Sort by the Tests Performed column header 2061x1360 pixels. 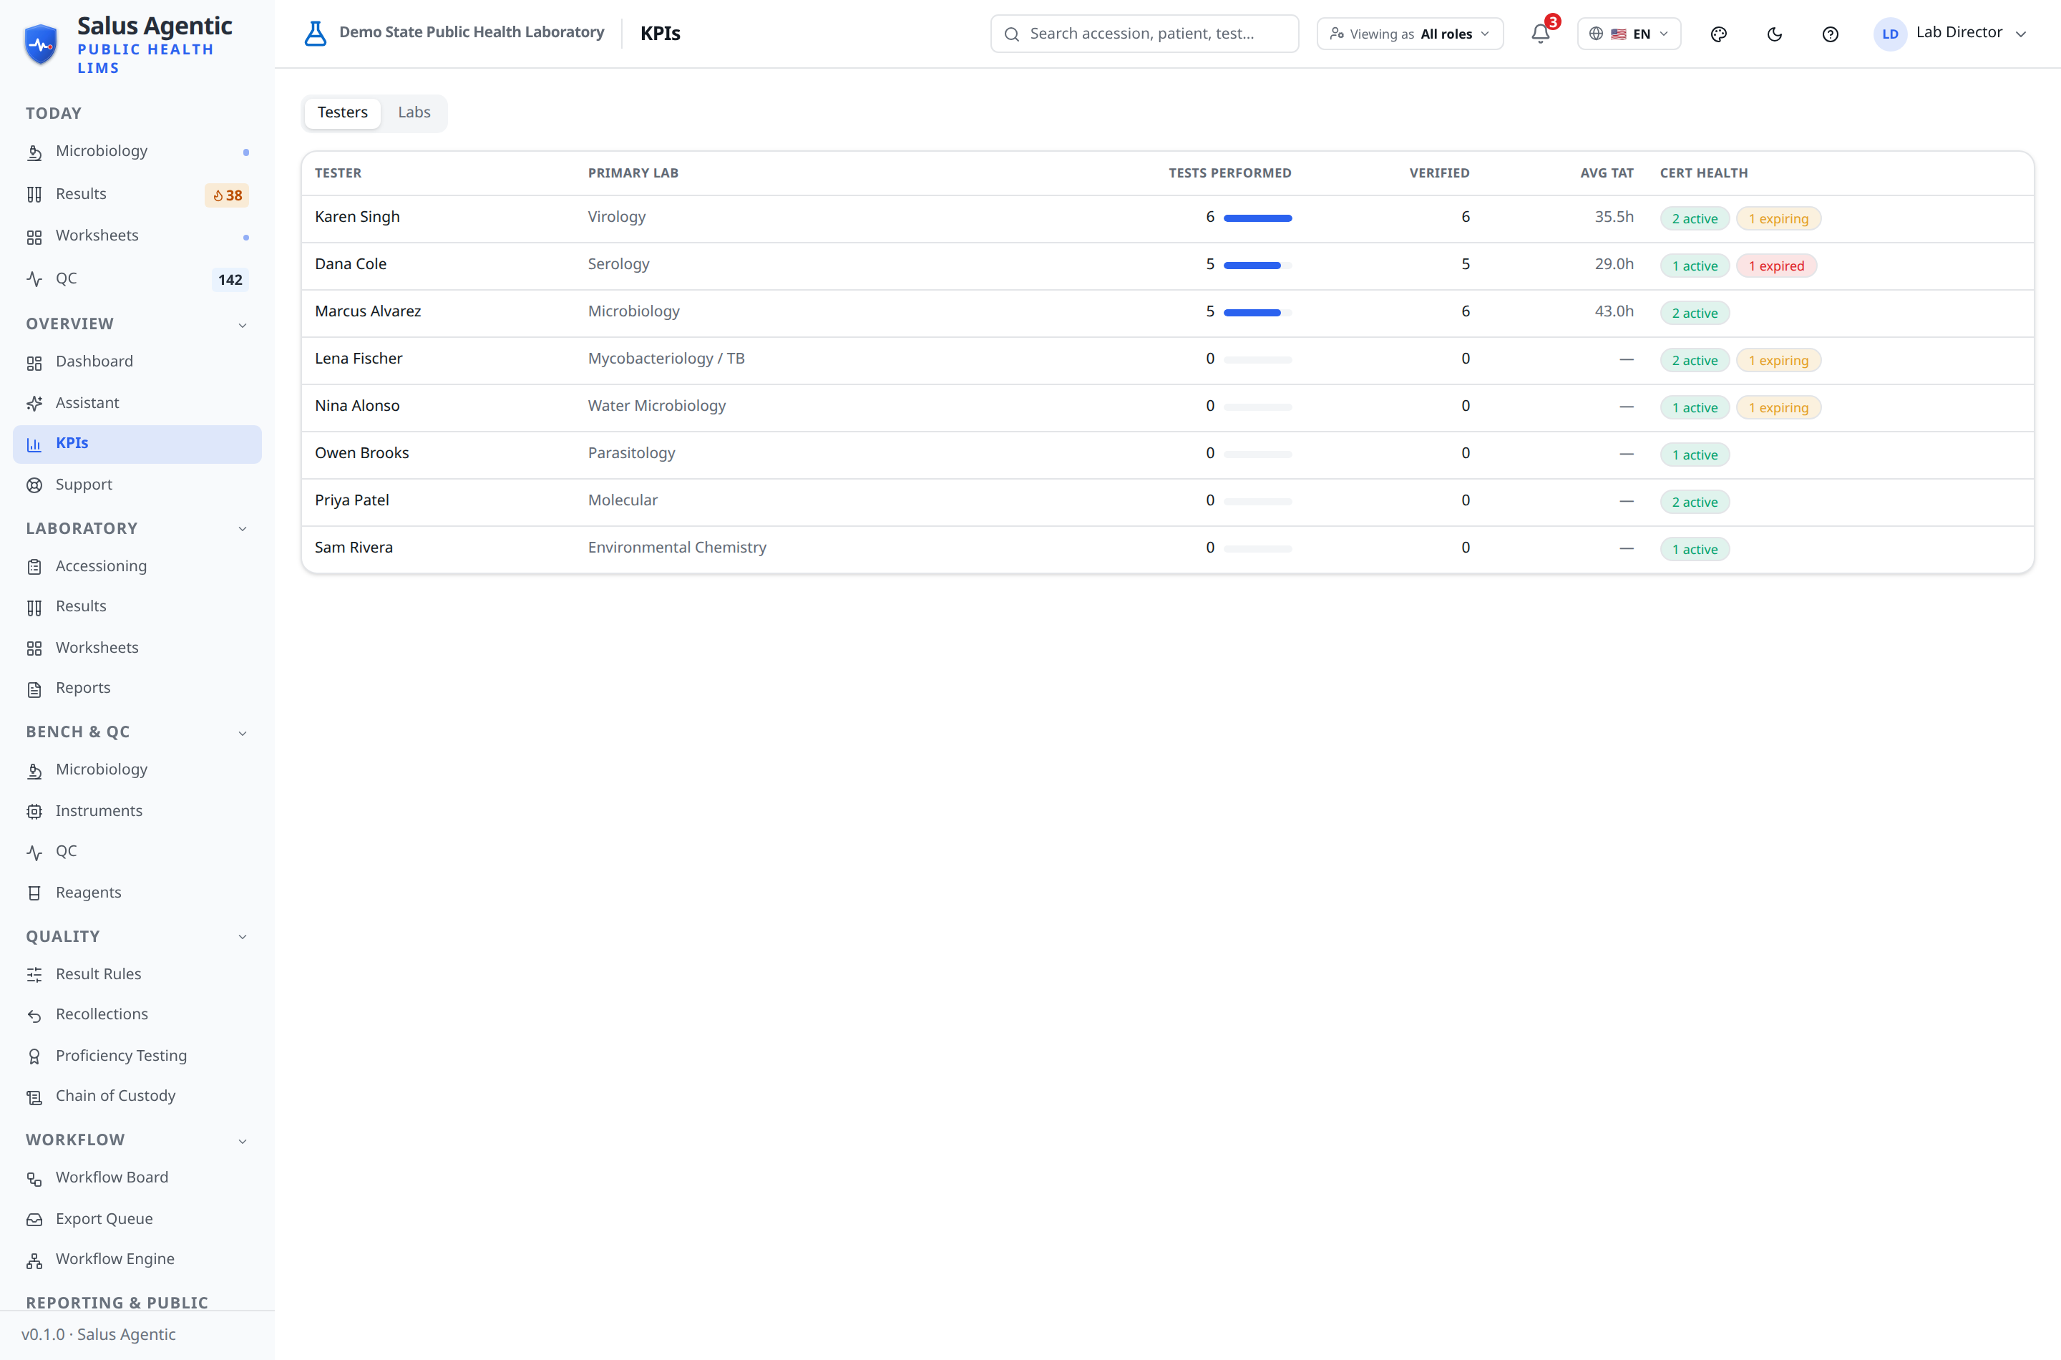(1229, 173)
